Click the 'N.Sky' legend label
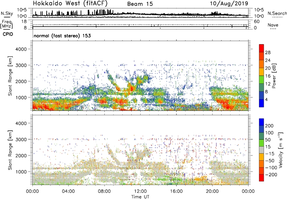This screenshot has height=199, width=287. coord(7,13)
